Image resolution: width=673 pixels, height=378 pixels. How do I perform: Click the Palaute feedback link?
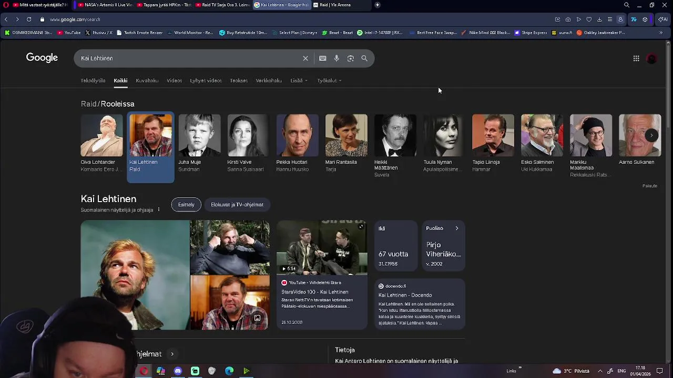pos(650,186)
